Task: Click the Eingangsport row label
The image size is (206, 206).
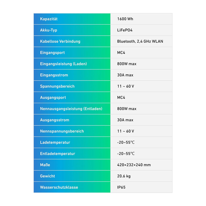Action: click(52, 53)
